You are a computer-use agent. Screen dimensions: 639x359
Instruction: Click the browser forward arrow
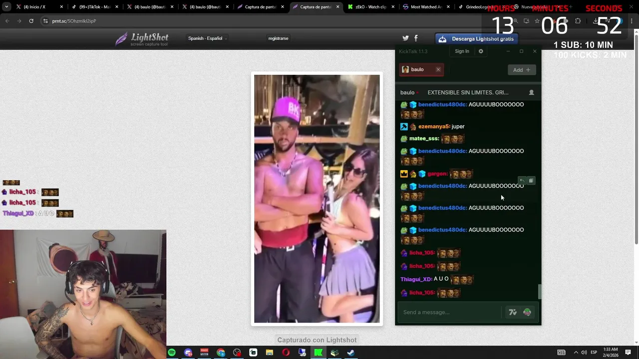pyautogui.click(x=19, y=21)
